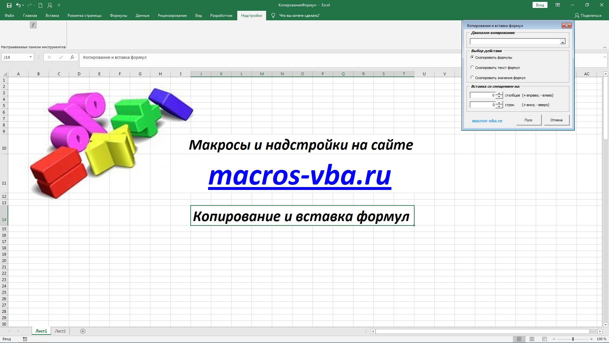The image size is (609, 343).
Task: Open a new blank workbook via New icon
Action: click(40, 5)
